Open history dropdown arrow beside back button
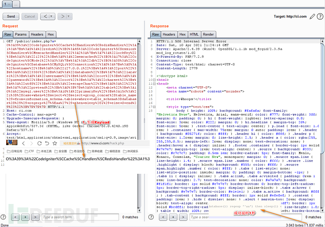325x227 pixels. click(51, 16)
